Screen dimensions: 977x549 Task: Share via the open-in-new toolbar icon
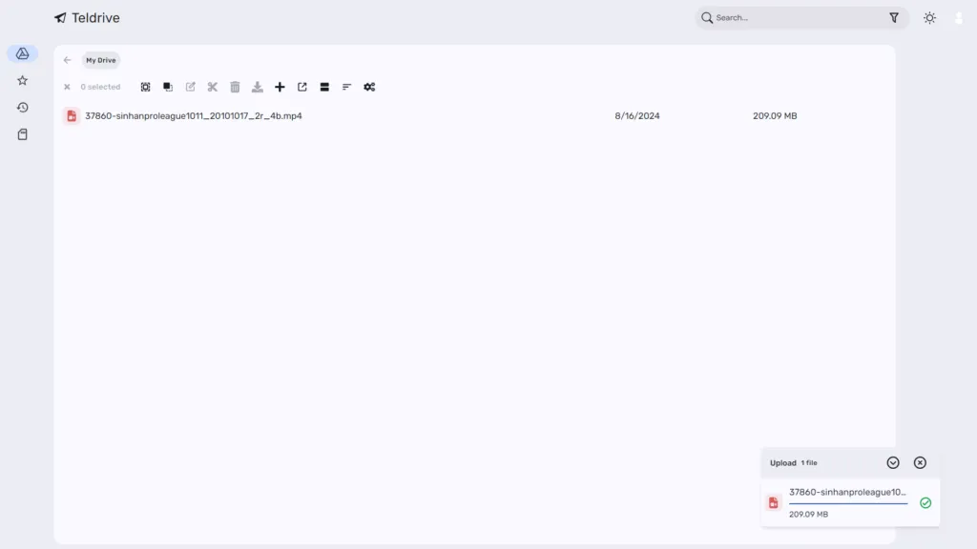tap(301, 87)
